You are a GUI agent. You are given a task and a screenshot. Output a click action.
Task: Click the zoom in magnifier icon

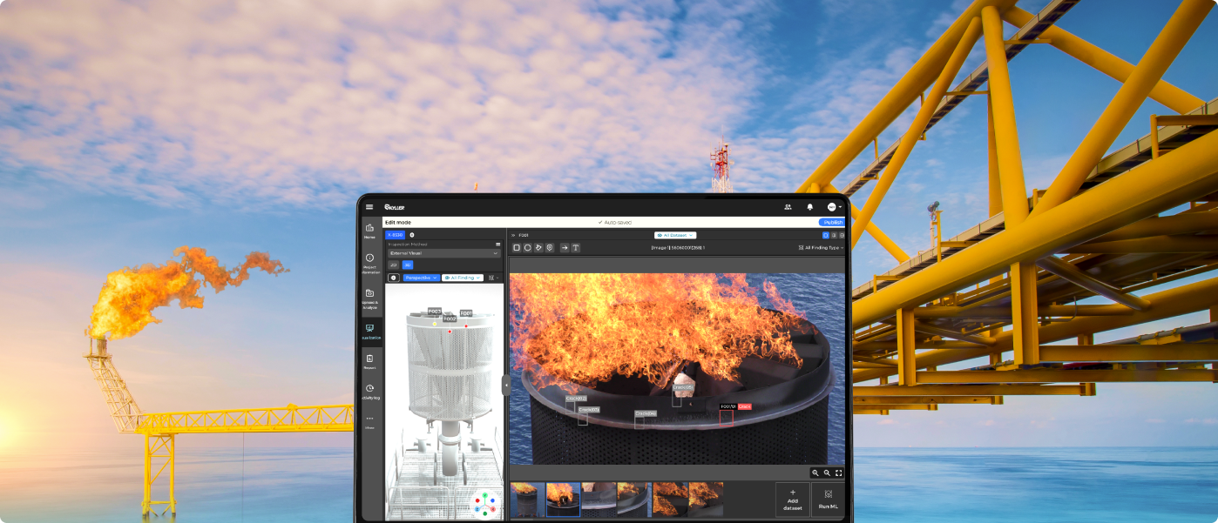click(815, 473)
